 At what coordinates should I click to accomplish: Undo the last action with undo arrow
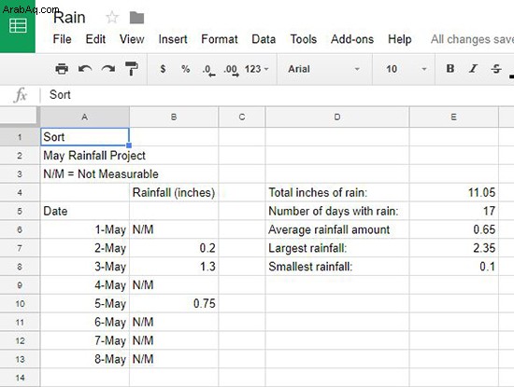click(85, 69)
